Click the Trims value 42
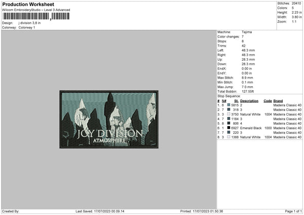This screenshot has height=215, width=304. [244, 46]
